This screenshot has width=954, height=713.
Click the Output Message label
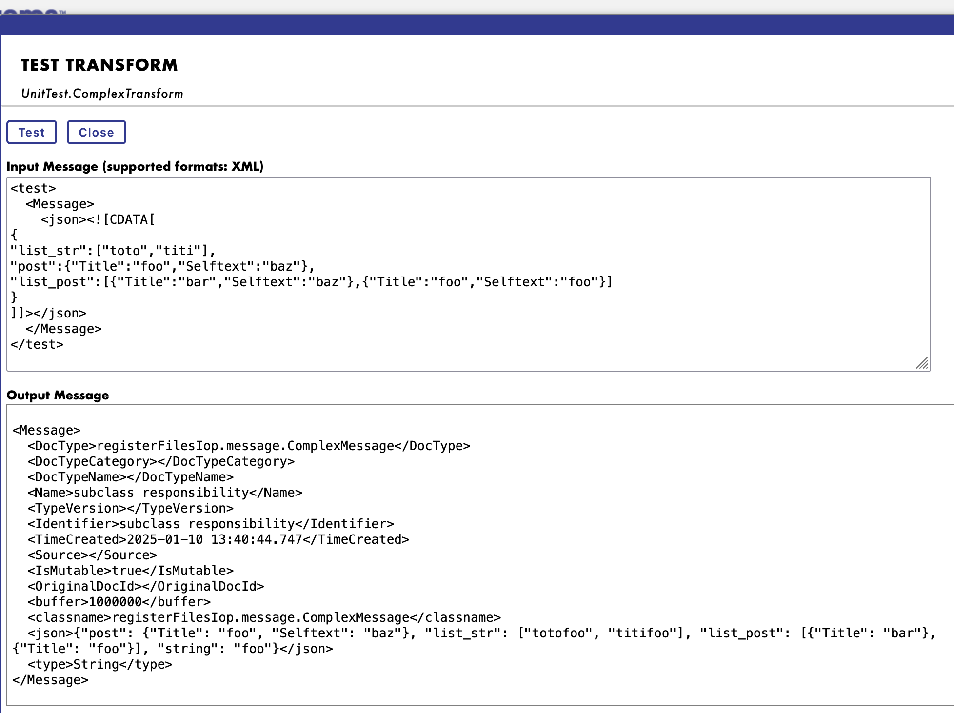[x=58, y=395]
